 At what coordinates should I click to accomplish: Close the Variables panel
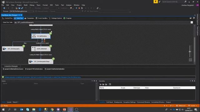click(x=194, y=81)
